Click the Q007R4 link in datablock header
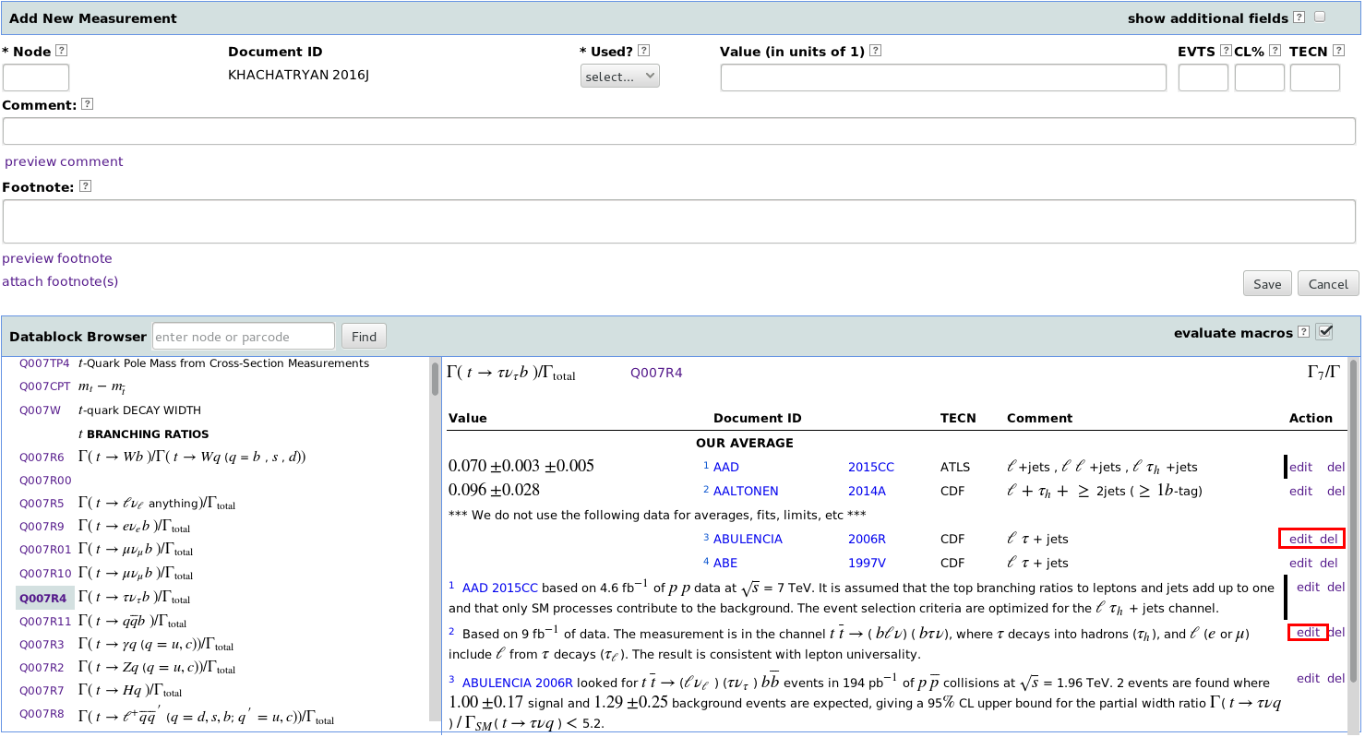The image size is (1365, 737). point(656,373)
